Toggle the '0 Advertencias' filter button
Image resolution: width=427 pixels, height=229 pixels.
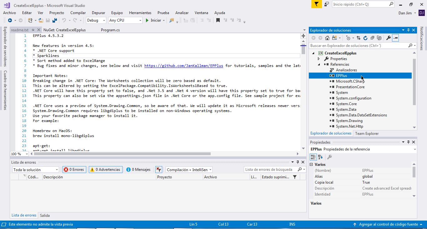pos(105,170)
